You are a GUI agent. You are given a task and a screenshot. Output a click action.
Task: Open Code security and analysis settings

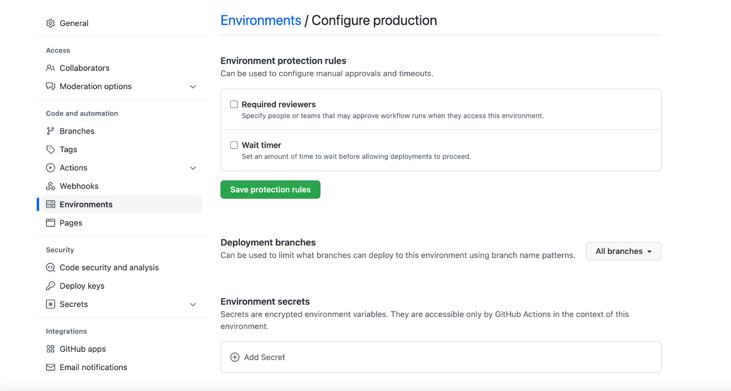[109, 268]
